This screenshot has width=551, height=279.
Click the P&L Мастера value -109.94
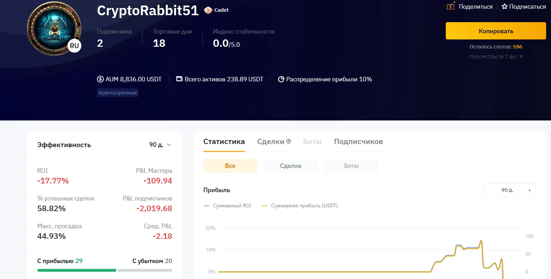[158, 181]
